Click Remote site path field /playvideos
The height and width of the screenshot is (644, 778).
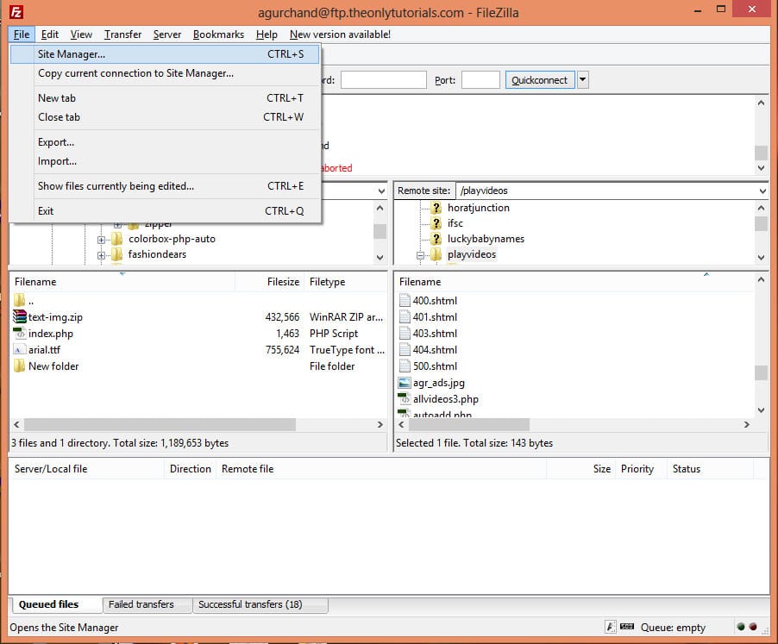tap(606, 191)
